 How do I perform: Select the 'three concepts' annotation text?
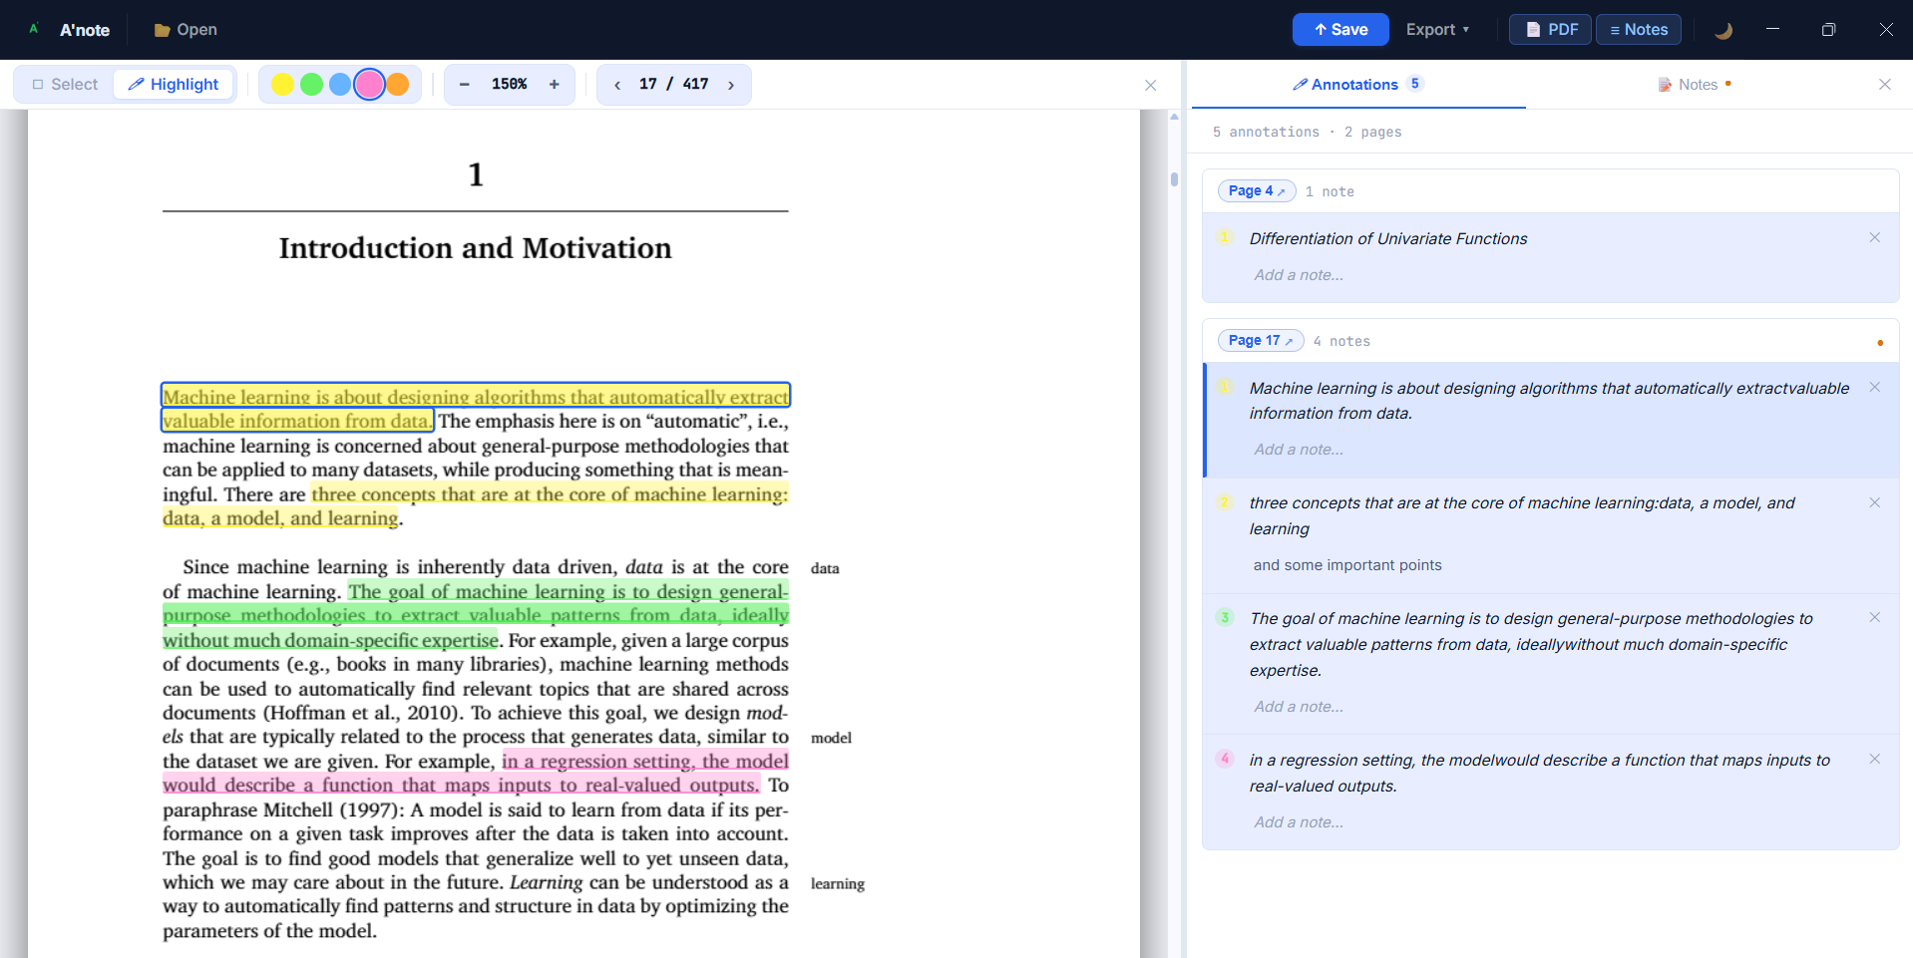(x=1522, y=515)
